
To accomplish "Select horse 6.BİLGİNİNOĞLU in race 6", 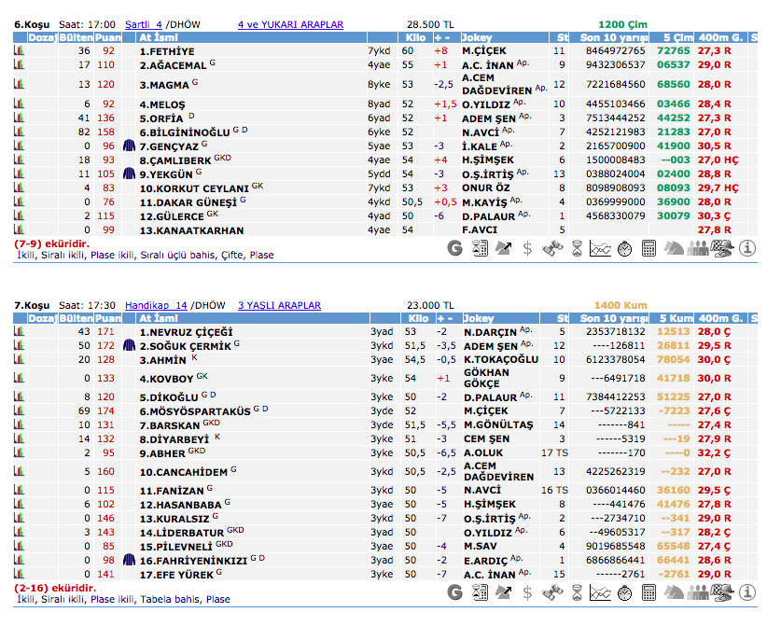I will pos(185,132).
